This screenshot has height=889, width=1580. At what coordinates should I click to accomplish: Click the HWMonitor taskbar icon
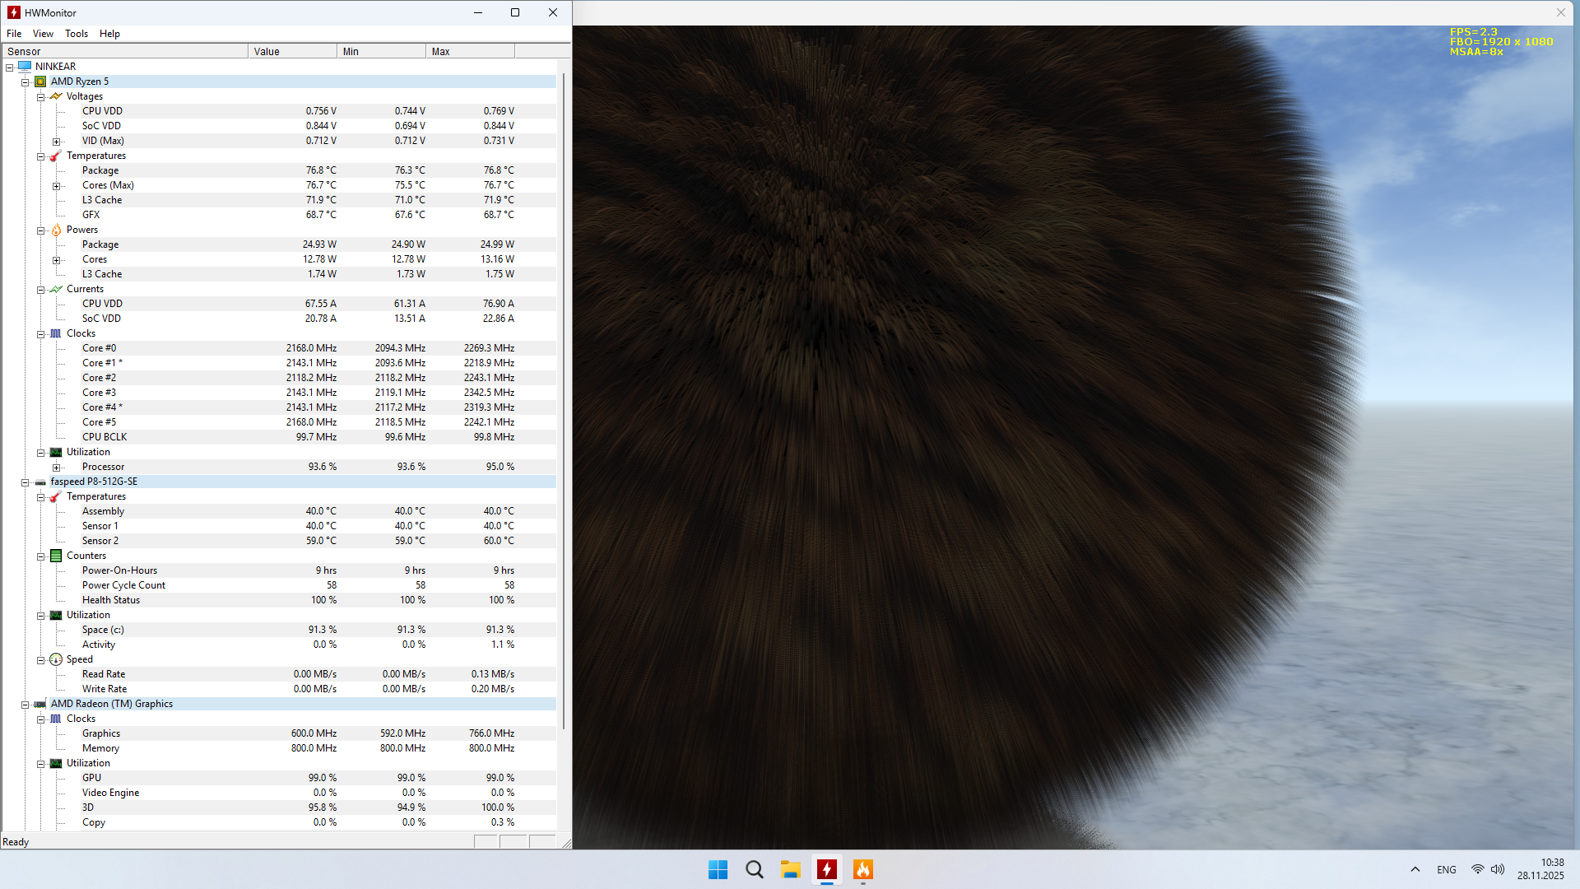[x=826, y=869]
